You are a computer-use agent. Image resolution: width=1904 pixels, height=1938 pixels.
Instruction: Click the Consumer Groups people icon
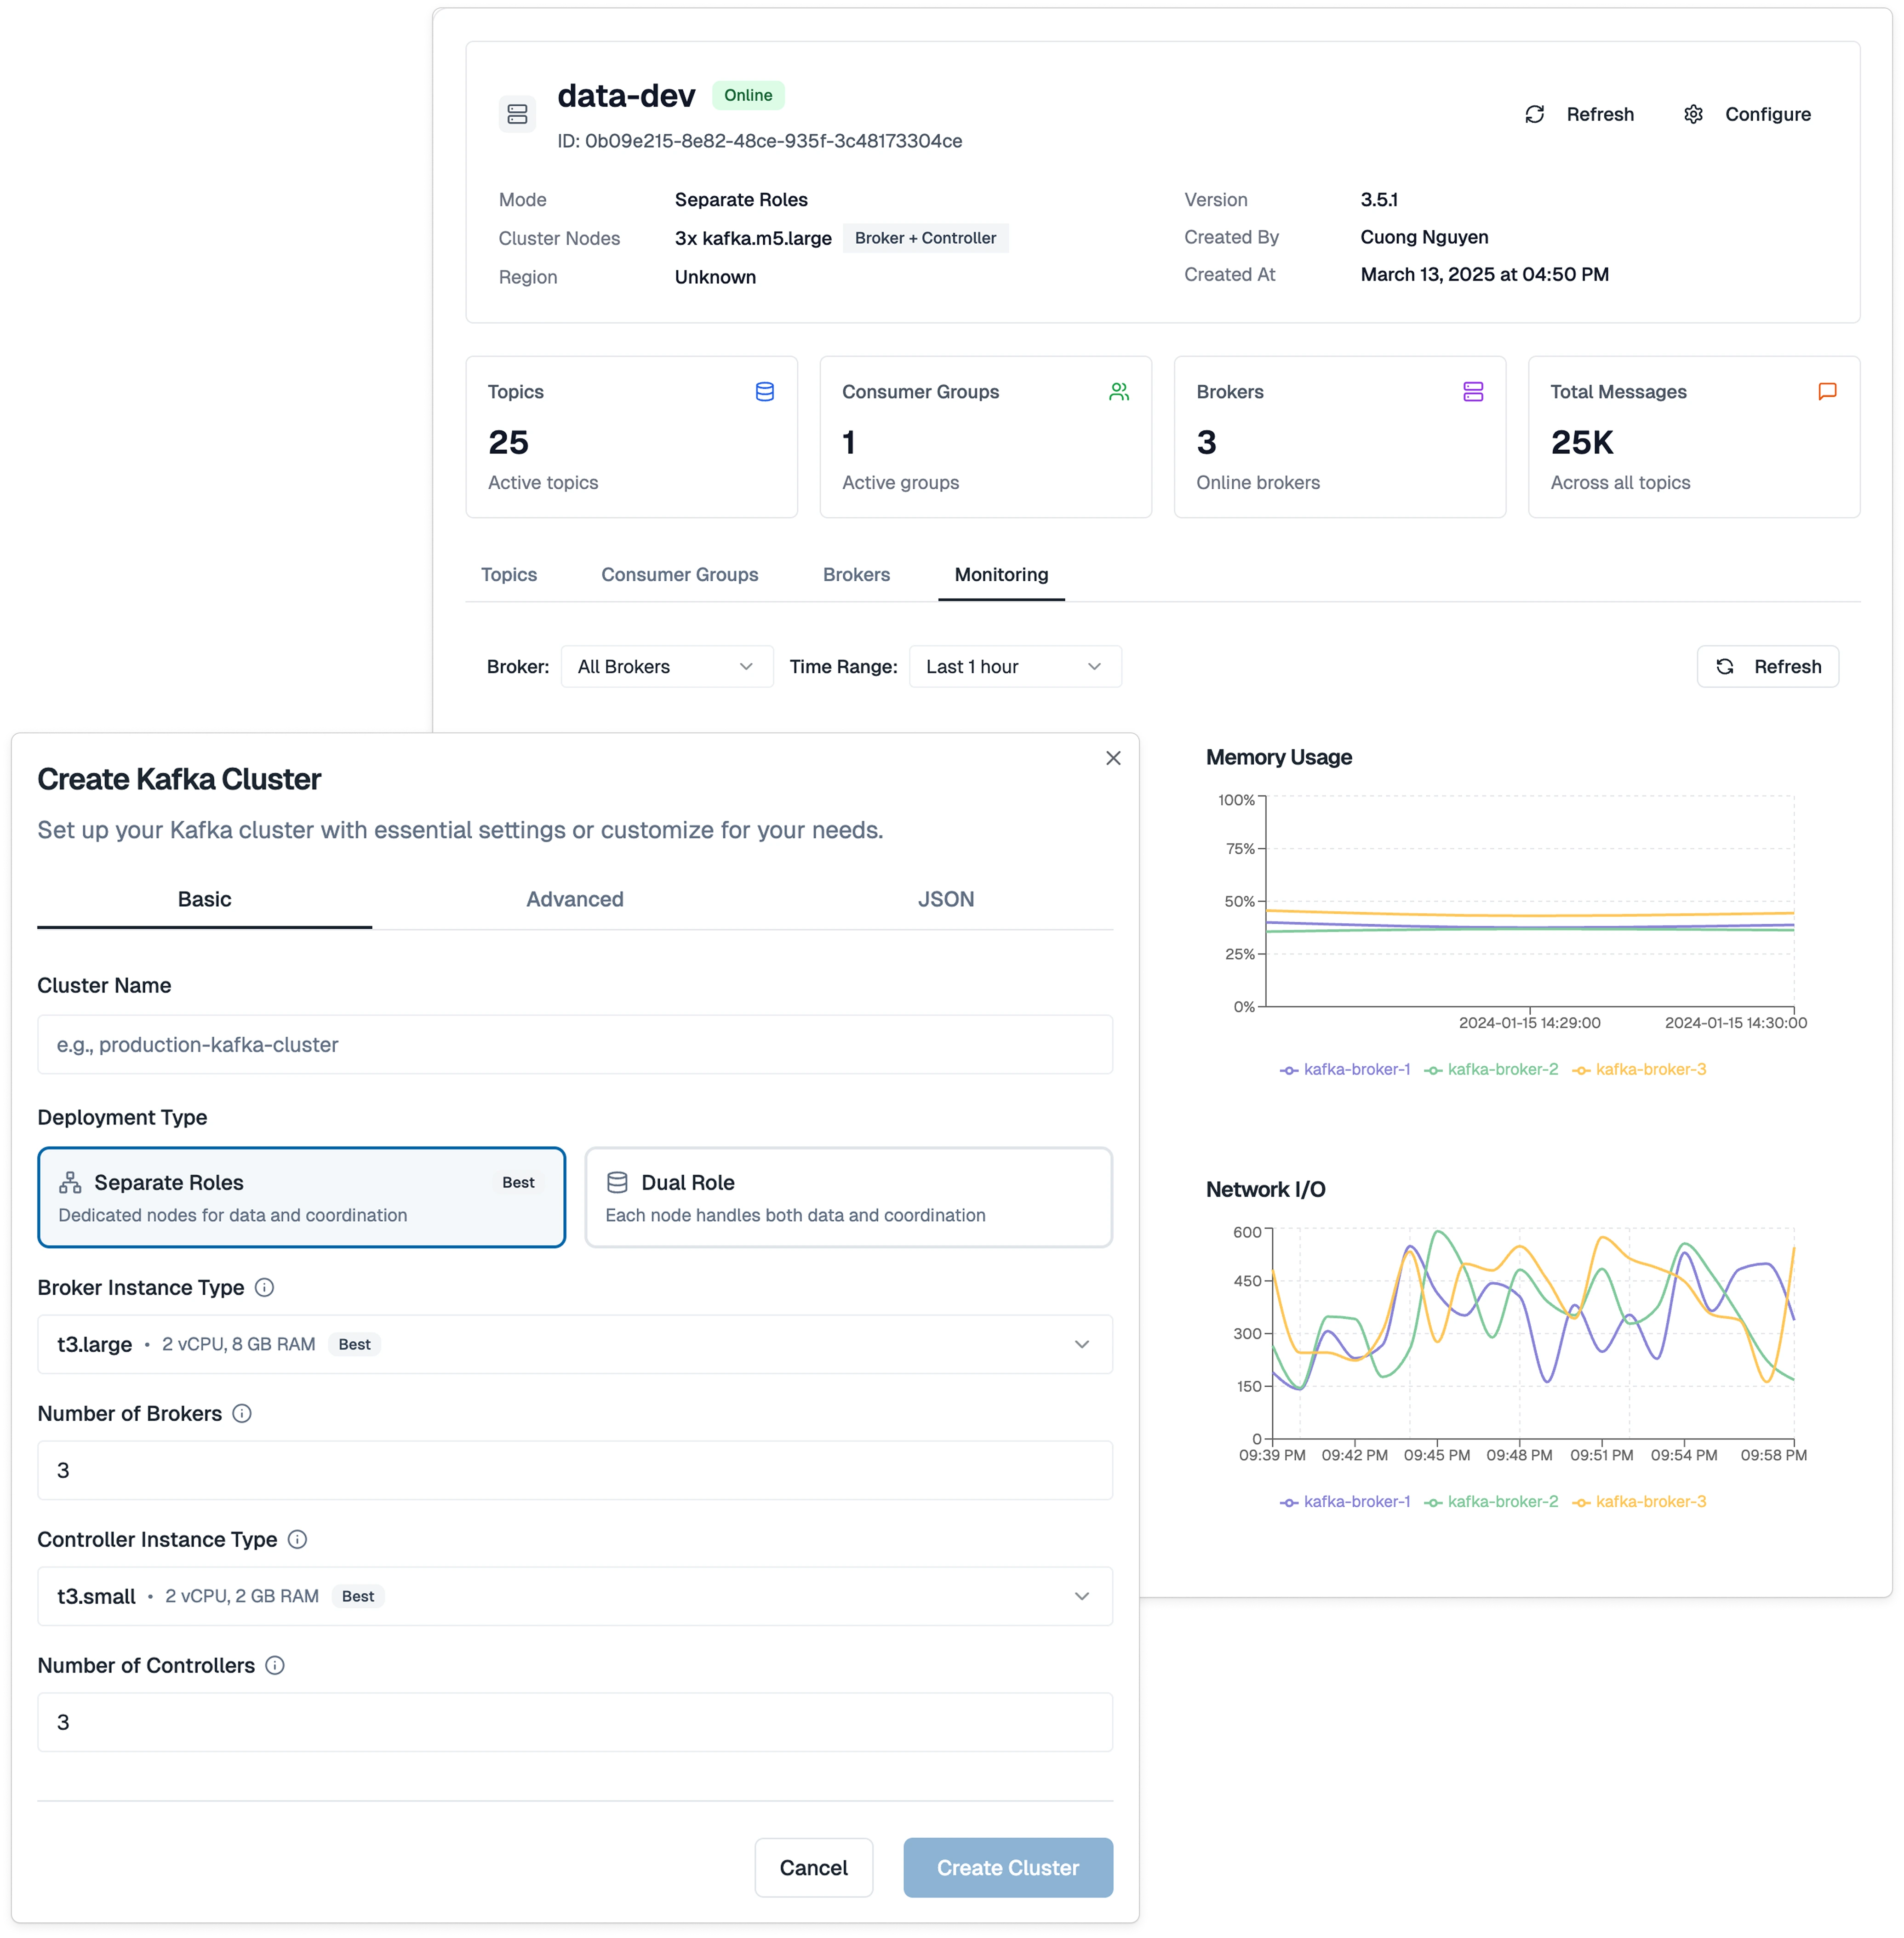1119,392
